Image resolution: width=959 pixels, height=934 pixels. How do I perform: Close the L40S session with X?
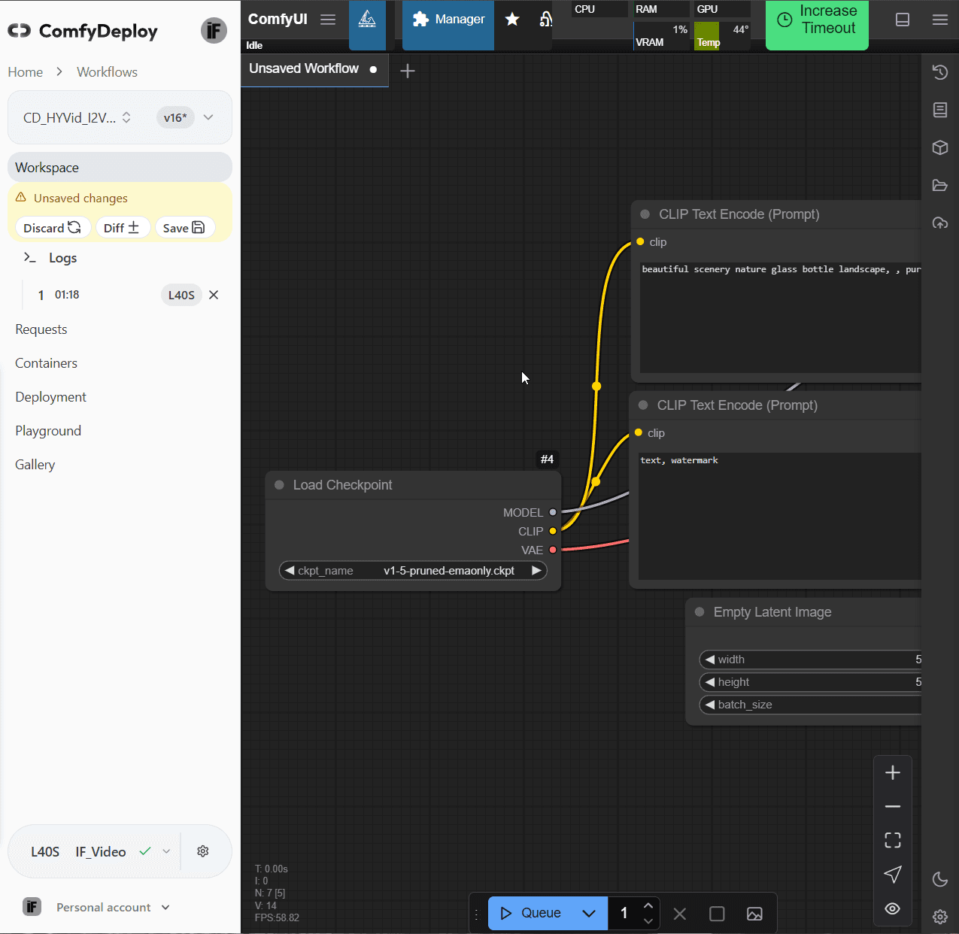click(x=214, y=295)
